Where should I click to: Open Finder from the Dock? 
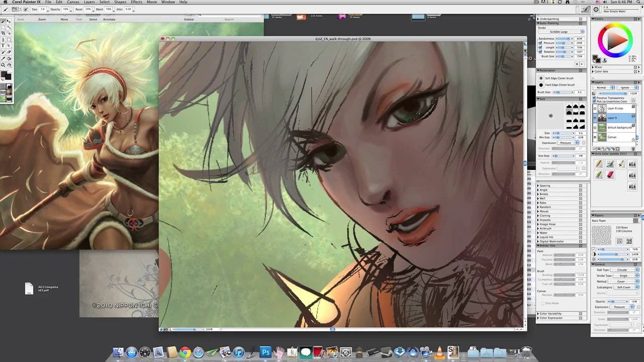pos(118,352)
